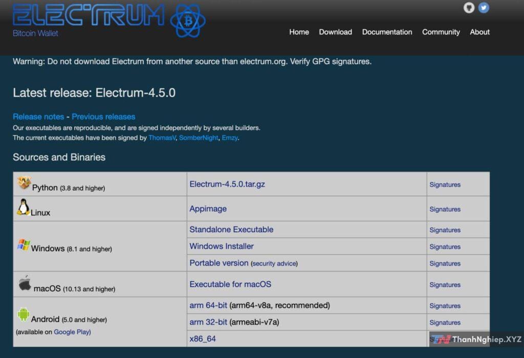Click the Linux penguin icon
This screenshot has height=358, width=524.
23,207
